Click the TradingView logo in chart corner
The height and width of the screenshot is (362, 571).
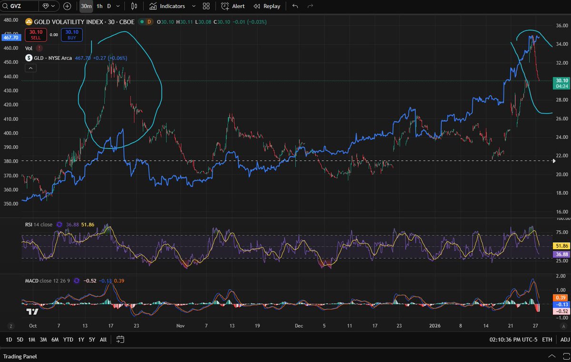point(32,312)
